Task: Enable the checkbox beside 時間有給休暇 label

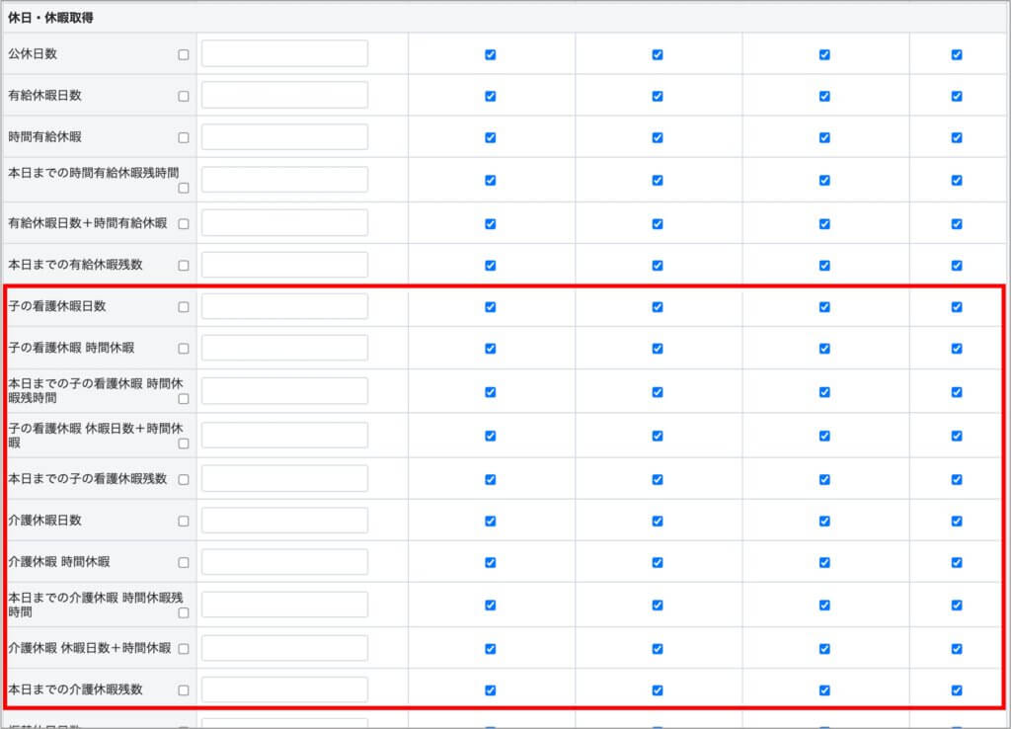Action: point(183,138)
